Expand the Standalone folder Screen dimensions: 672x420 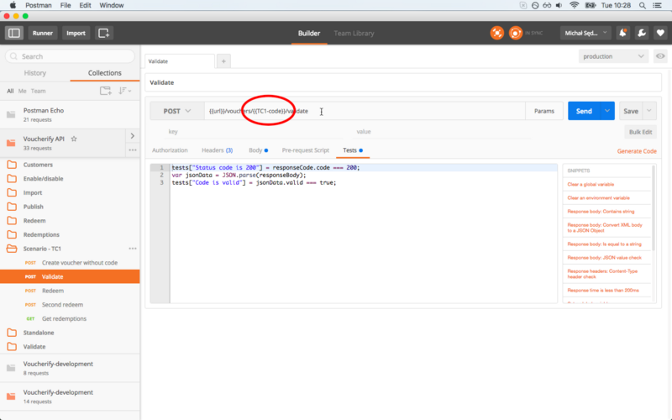[70, 333]
